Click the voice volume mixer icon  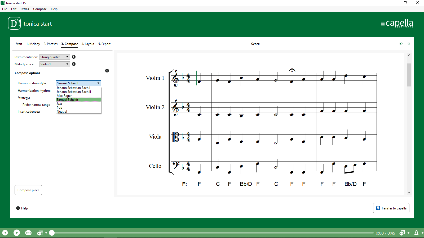[x=40, y=233]
